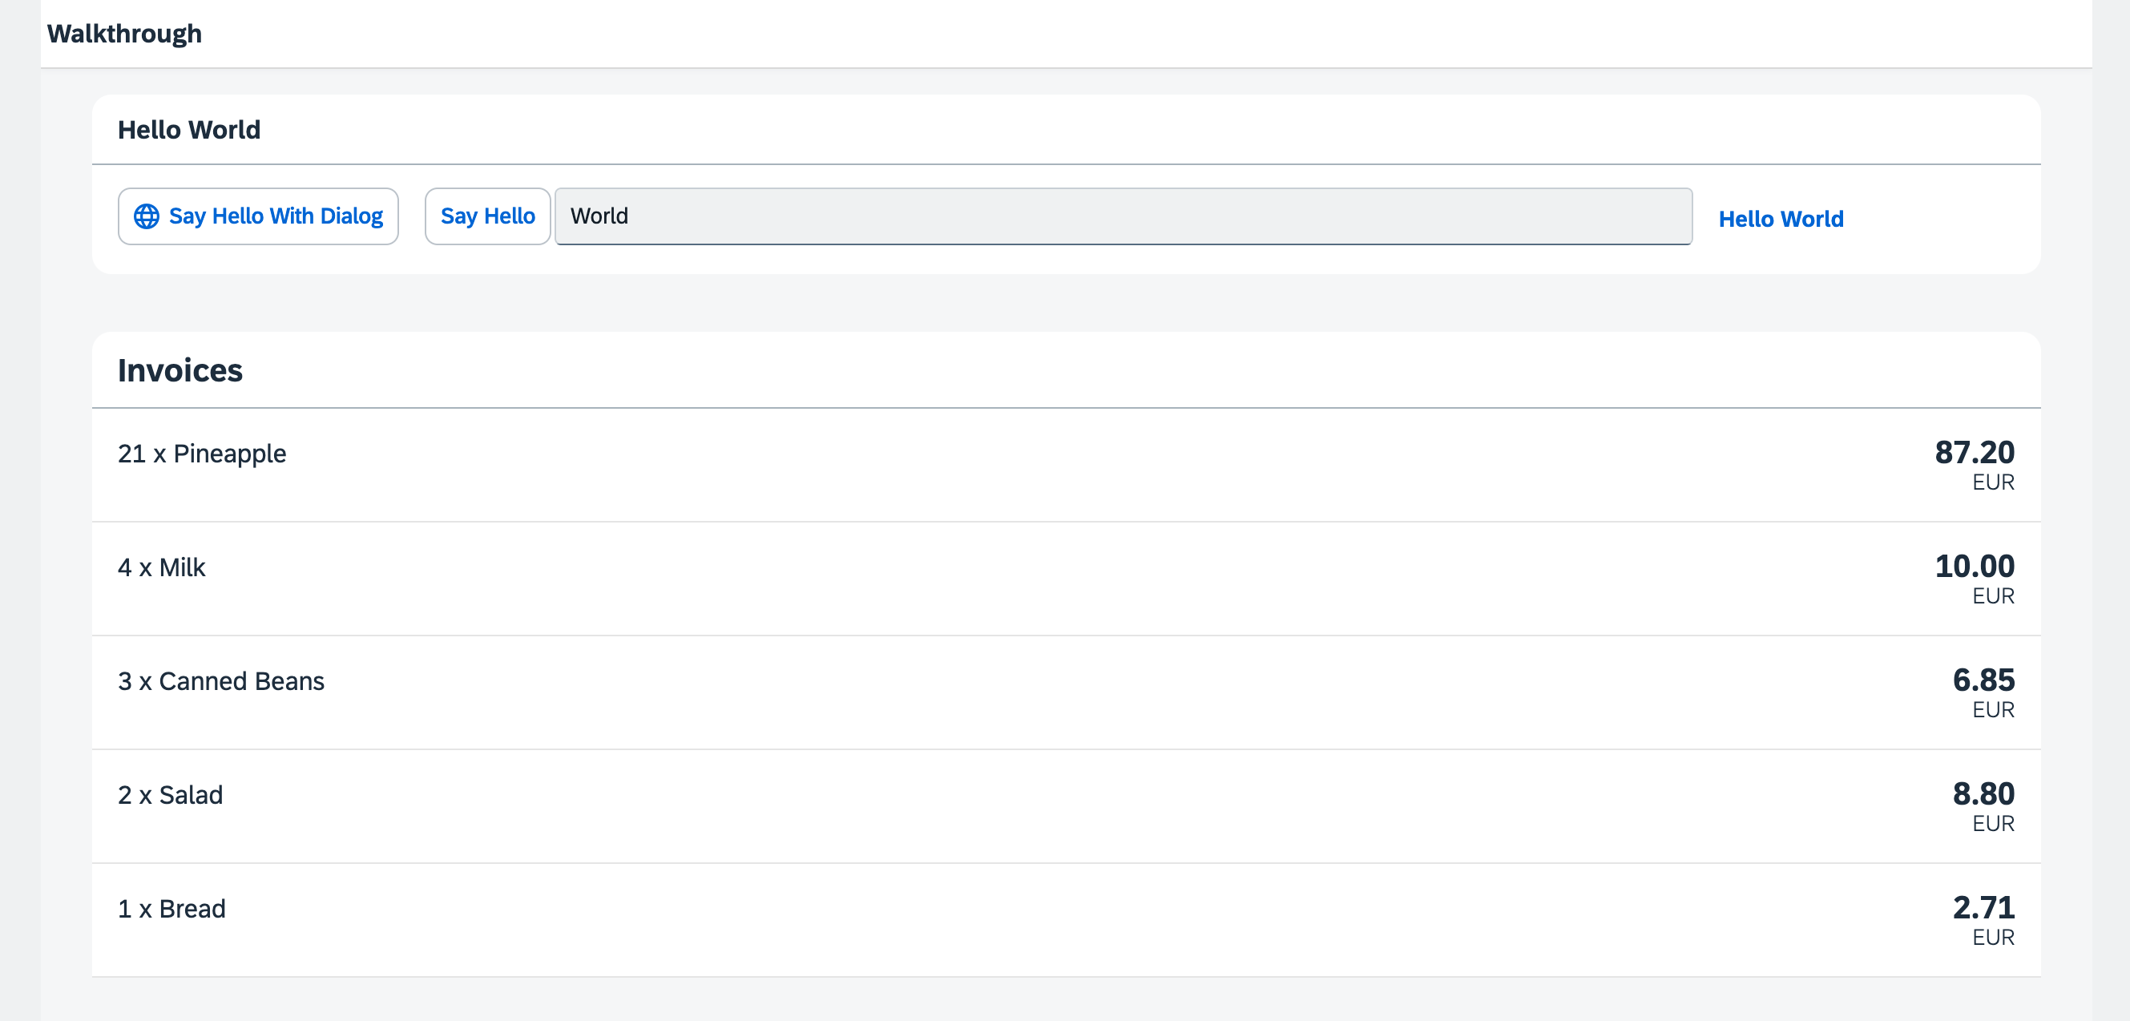Click the 10.00 EUR price of Milk
The height and width of the screenshot is (1021, 2130).
[1975, 567]
